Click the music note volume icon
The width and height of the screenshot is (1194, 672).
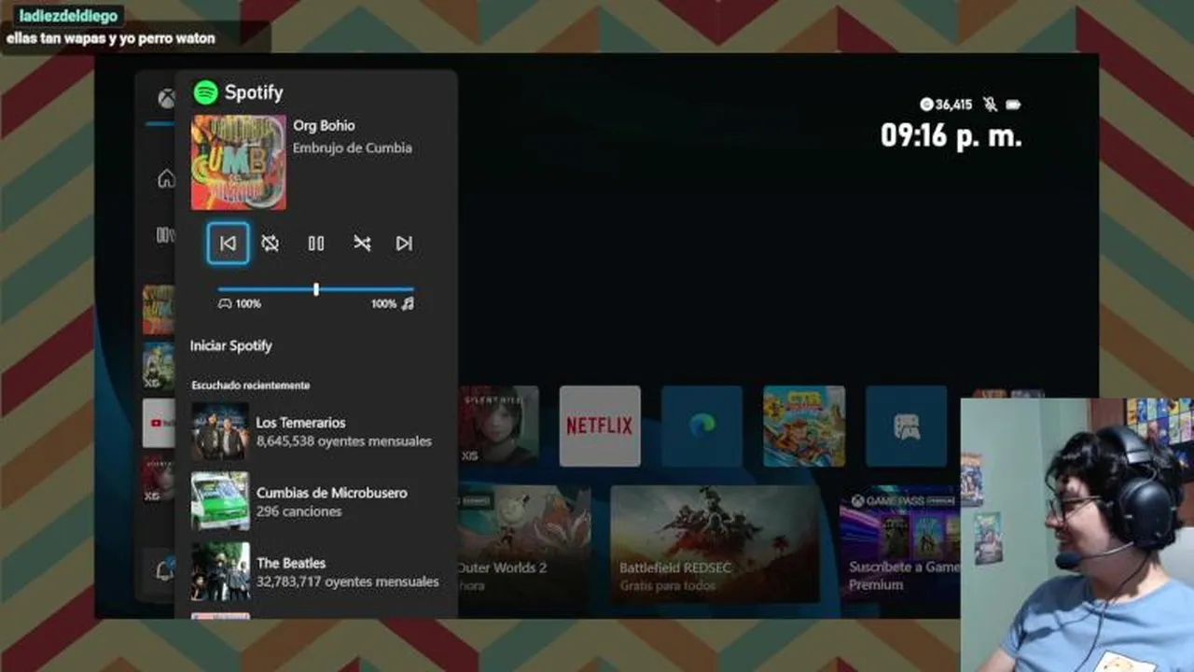click(408, 304)
